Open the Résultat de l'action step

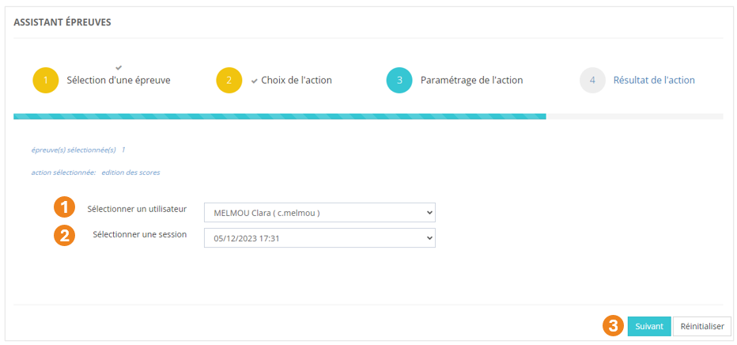pyautogui.click(x=654, y=81)
